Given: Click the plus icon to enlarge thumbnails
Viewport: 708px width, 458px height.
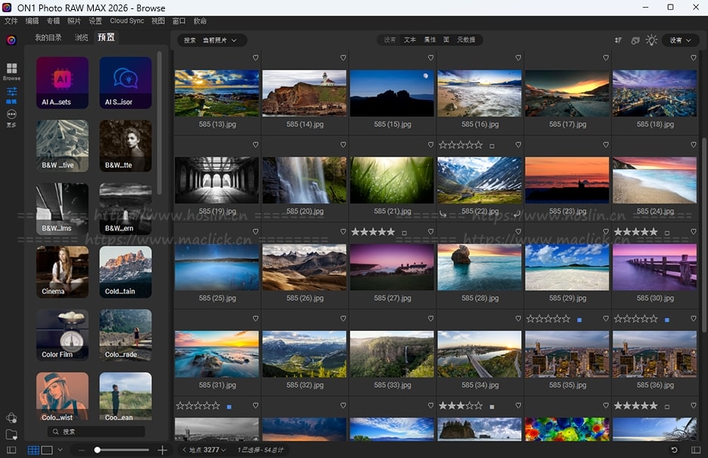Looking at the screenshot, I should [x=162, y=450].
